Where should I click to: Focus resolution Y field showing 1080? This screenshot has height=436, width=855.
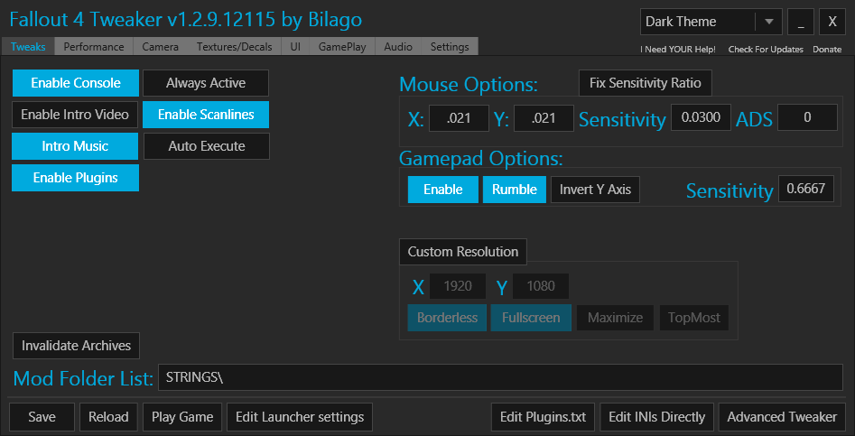[541, 286]
